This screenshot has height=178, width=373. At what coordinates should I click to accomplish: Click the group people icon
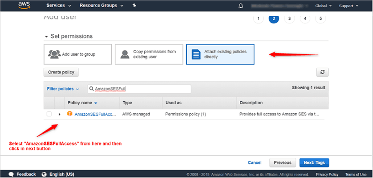[54, 54]
